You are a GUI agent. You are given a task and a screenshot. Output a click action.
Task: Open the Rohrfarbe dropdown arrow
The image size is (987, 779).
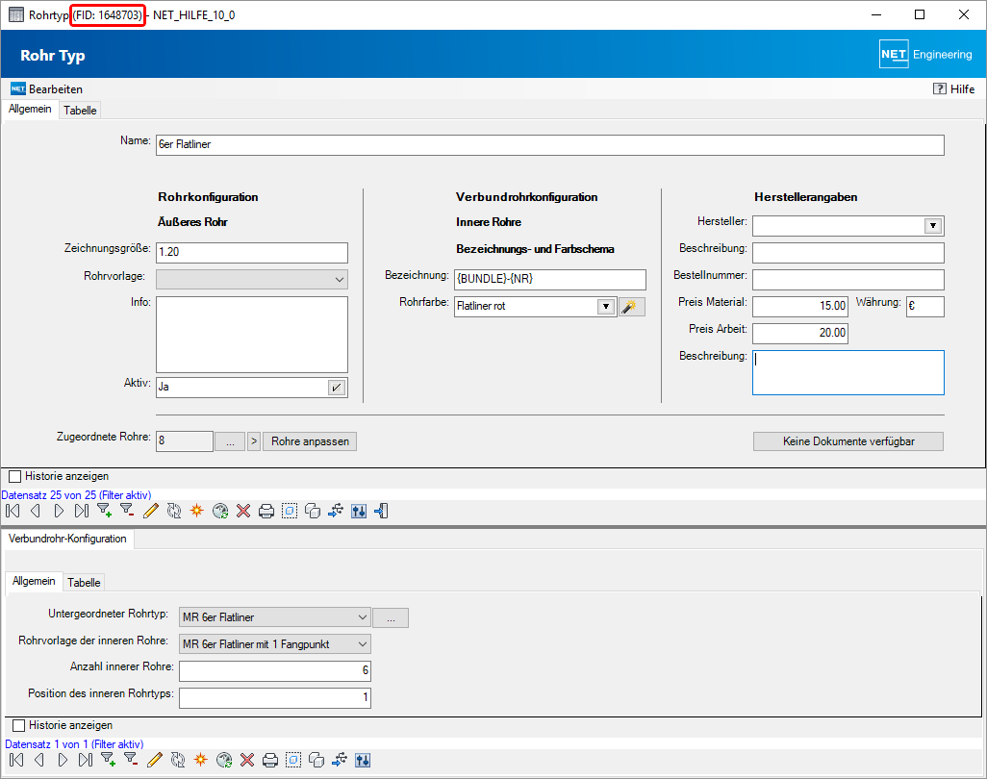[x=605, y=307]
